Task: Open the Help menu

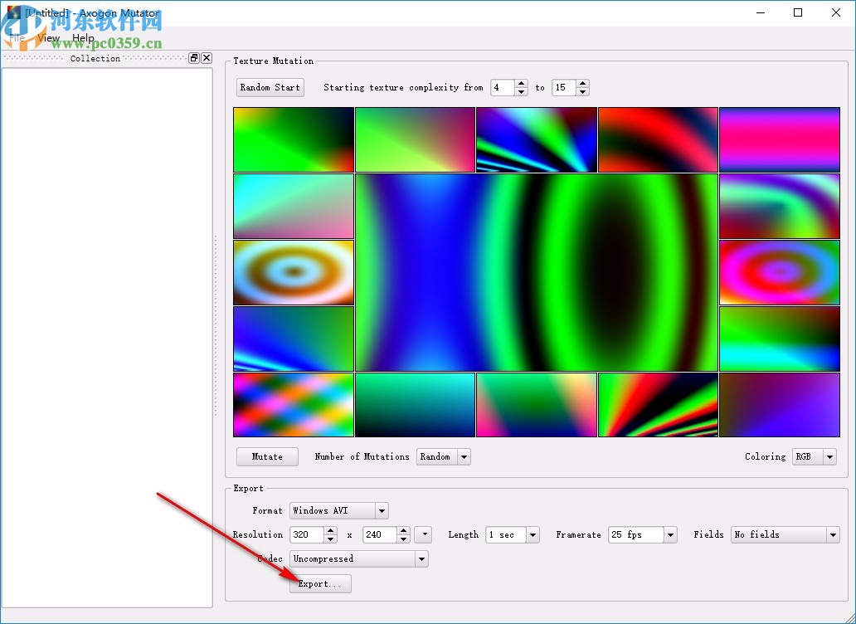Action: pyautogui.click(x=83, y=38)
